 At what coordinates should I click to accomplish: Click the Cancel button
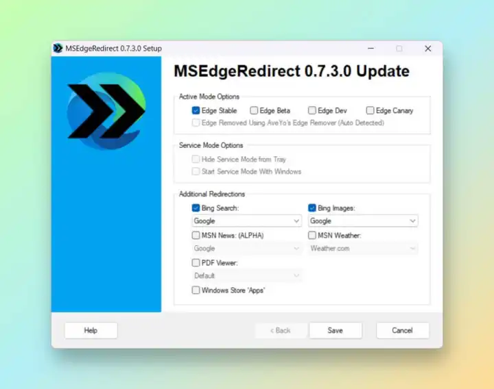(x=402, y=330)
